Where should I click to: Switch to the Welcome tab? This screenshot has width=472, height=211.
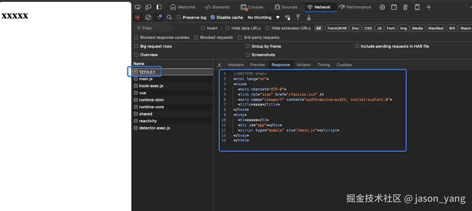coord(183,7)
